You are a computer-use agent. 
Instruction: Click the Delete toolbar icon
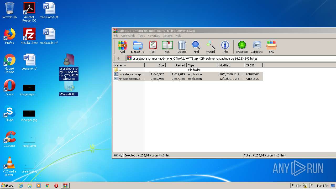pos(182,47)
